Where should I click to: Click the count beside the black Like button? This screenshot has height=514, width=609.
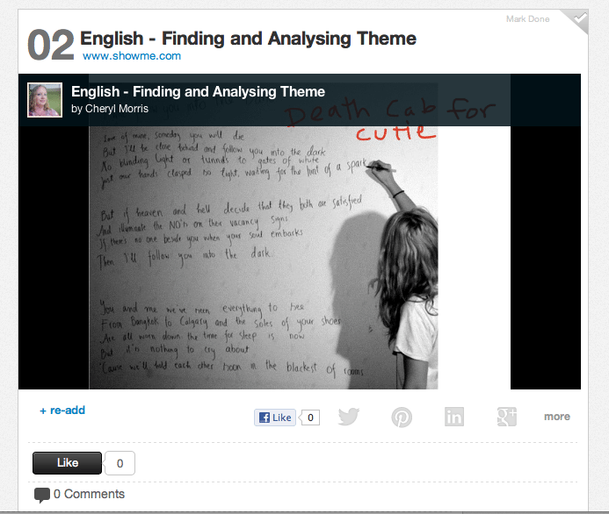pos(120,463)
